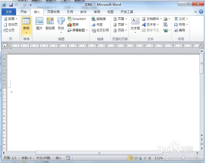This screenshot has width=205, height=163.
Task: Insert a cover page (封面)
Action: click(10, 19)
